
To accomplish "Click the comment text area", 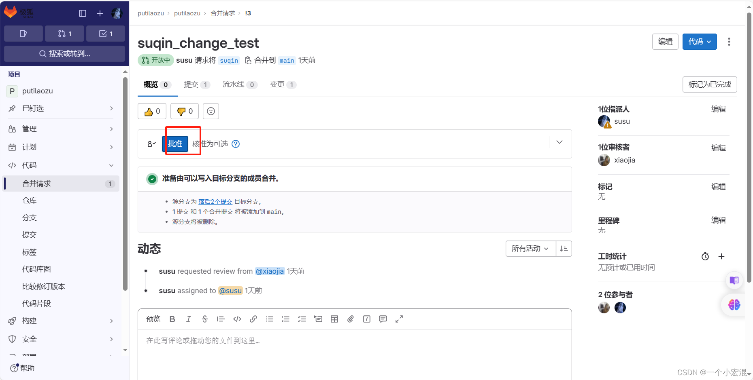I will [355, 355].
